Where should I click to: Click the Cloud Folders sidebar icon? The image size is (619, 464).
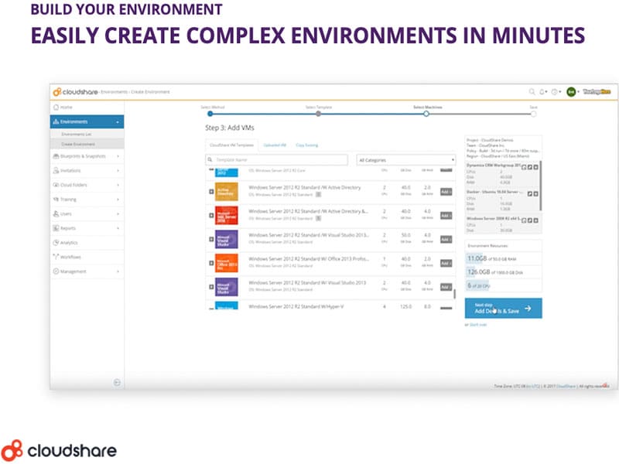coord(56,185)
